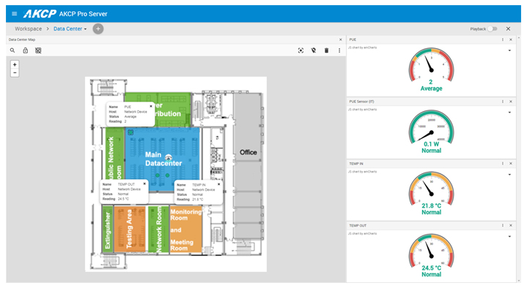Image resolution: width=527 pixels, height=291 pixels.
Task: Go to the Workspace breadcrumb
Action: tap(29, 29)
